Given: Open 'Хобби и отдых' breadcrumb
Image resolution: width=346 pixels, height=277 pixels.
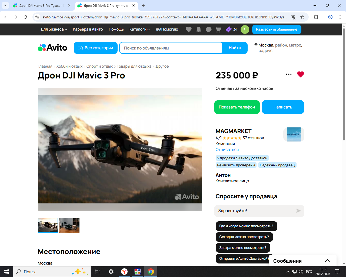Looking at the screenshot, I should click(x=69, y=66).
